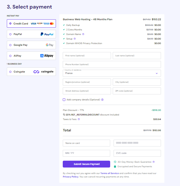The width and height of the screenshot is (180, 186).
Task: Click the Domain WHOIS Privacy checkmark icon
Action: pos(64,43)
